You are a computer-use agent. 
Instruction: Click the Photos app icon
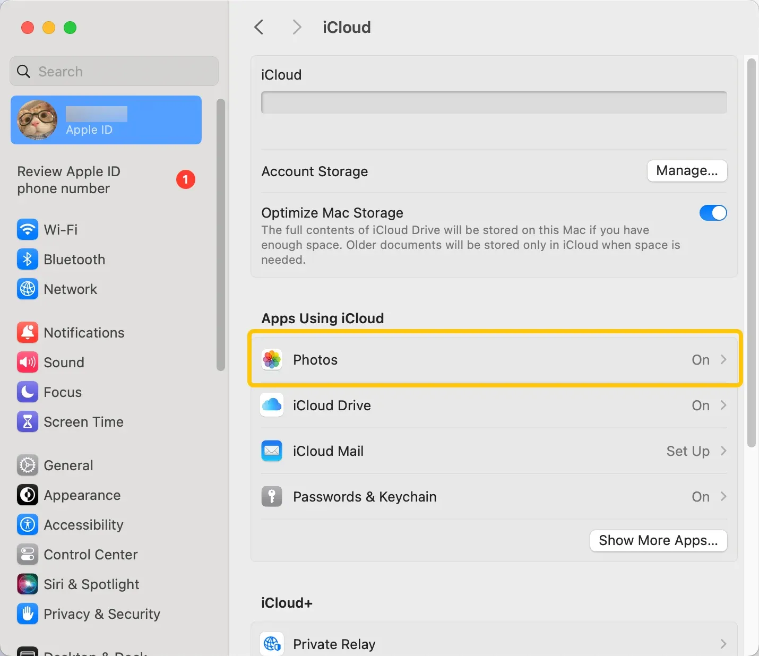[272, 360]
